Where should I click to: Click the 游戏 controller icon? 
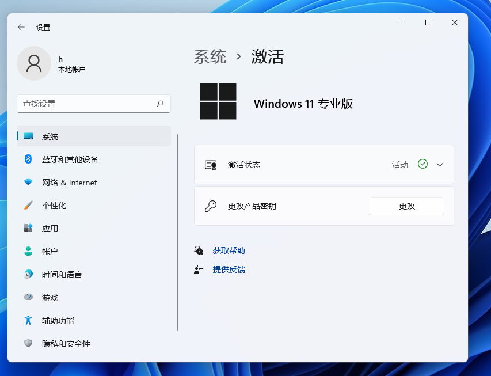tap(28, 297)
